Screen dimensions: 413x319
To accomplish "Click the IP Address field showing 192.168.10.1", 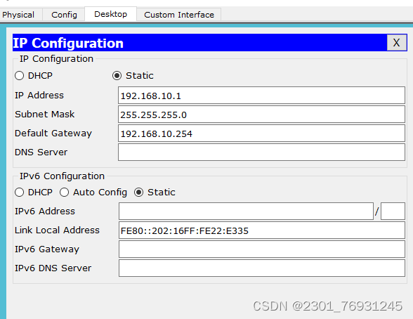I will click(x=261, y=96).
